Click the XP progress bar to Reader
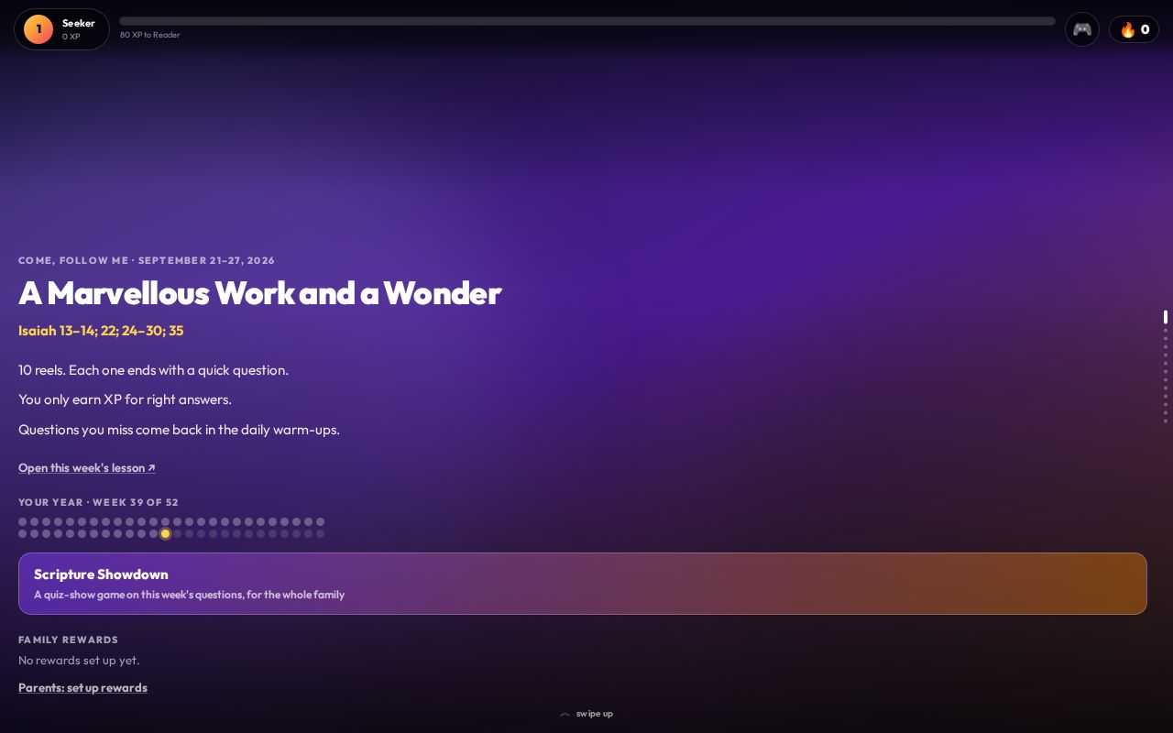 click(x=587, y=21)
